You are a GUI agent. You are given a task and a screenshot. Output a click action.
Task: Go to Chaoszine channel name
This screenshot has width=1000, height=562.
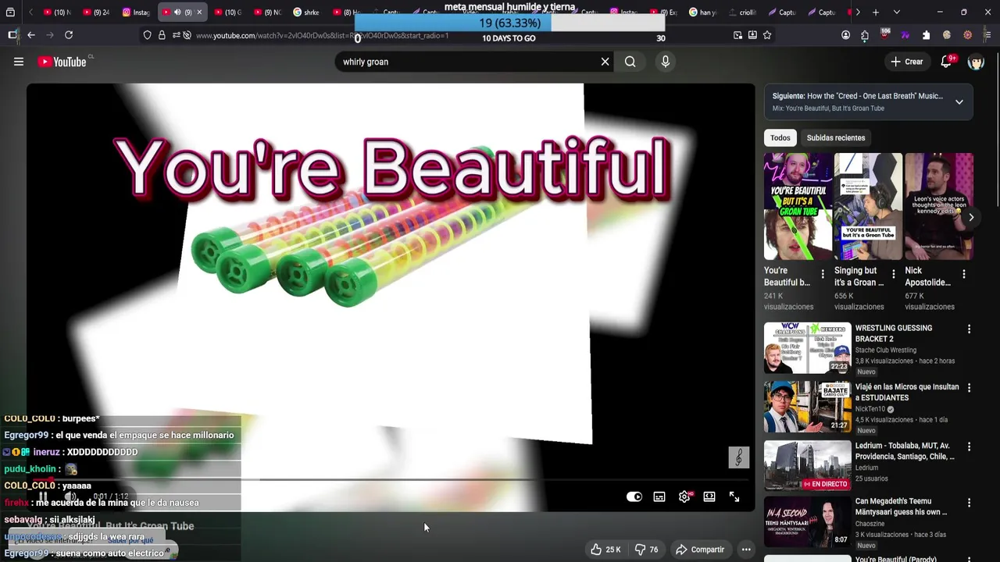[x=871, y=523]
